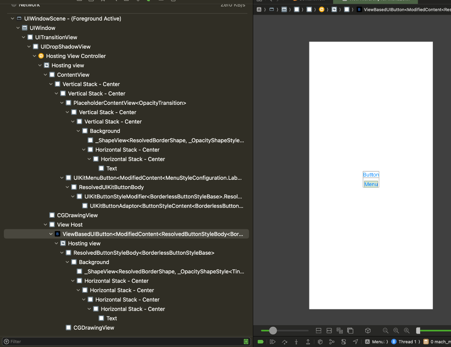Switch to the View Hierarchy for MenuZoom tab

click(x=375, y=2)
